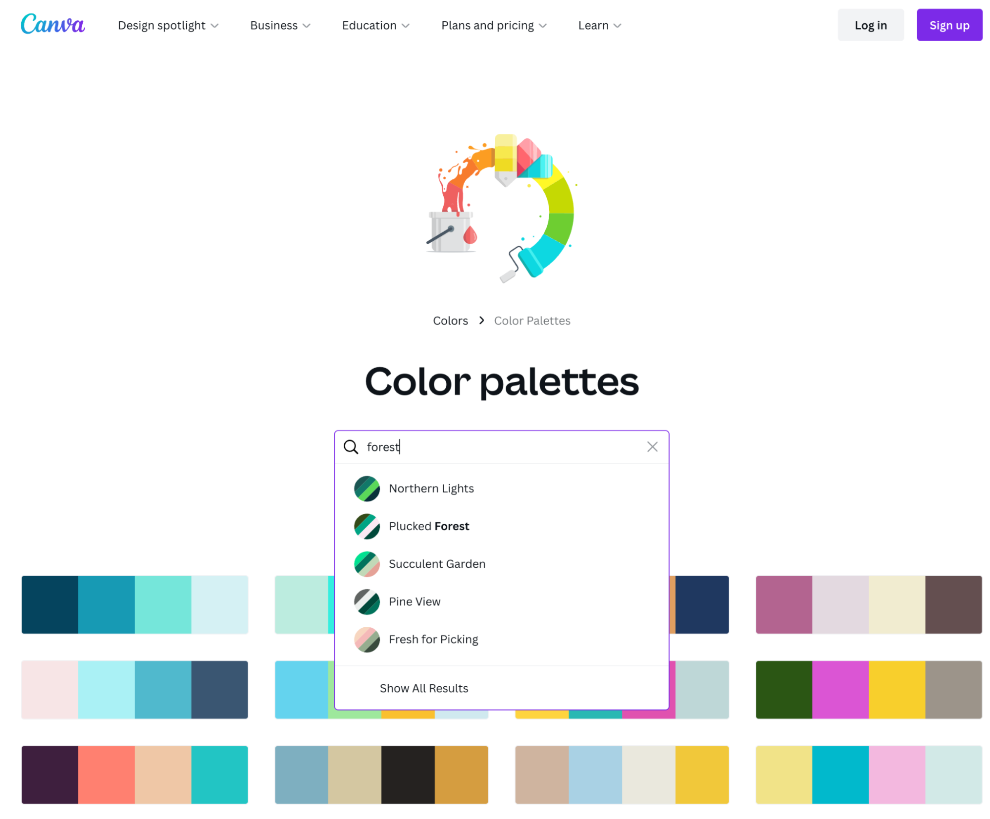990x819 pixels.
Task: Select the Plucked Forest palette icon
Action: [366, 526]
